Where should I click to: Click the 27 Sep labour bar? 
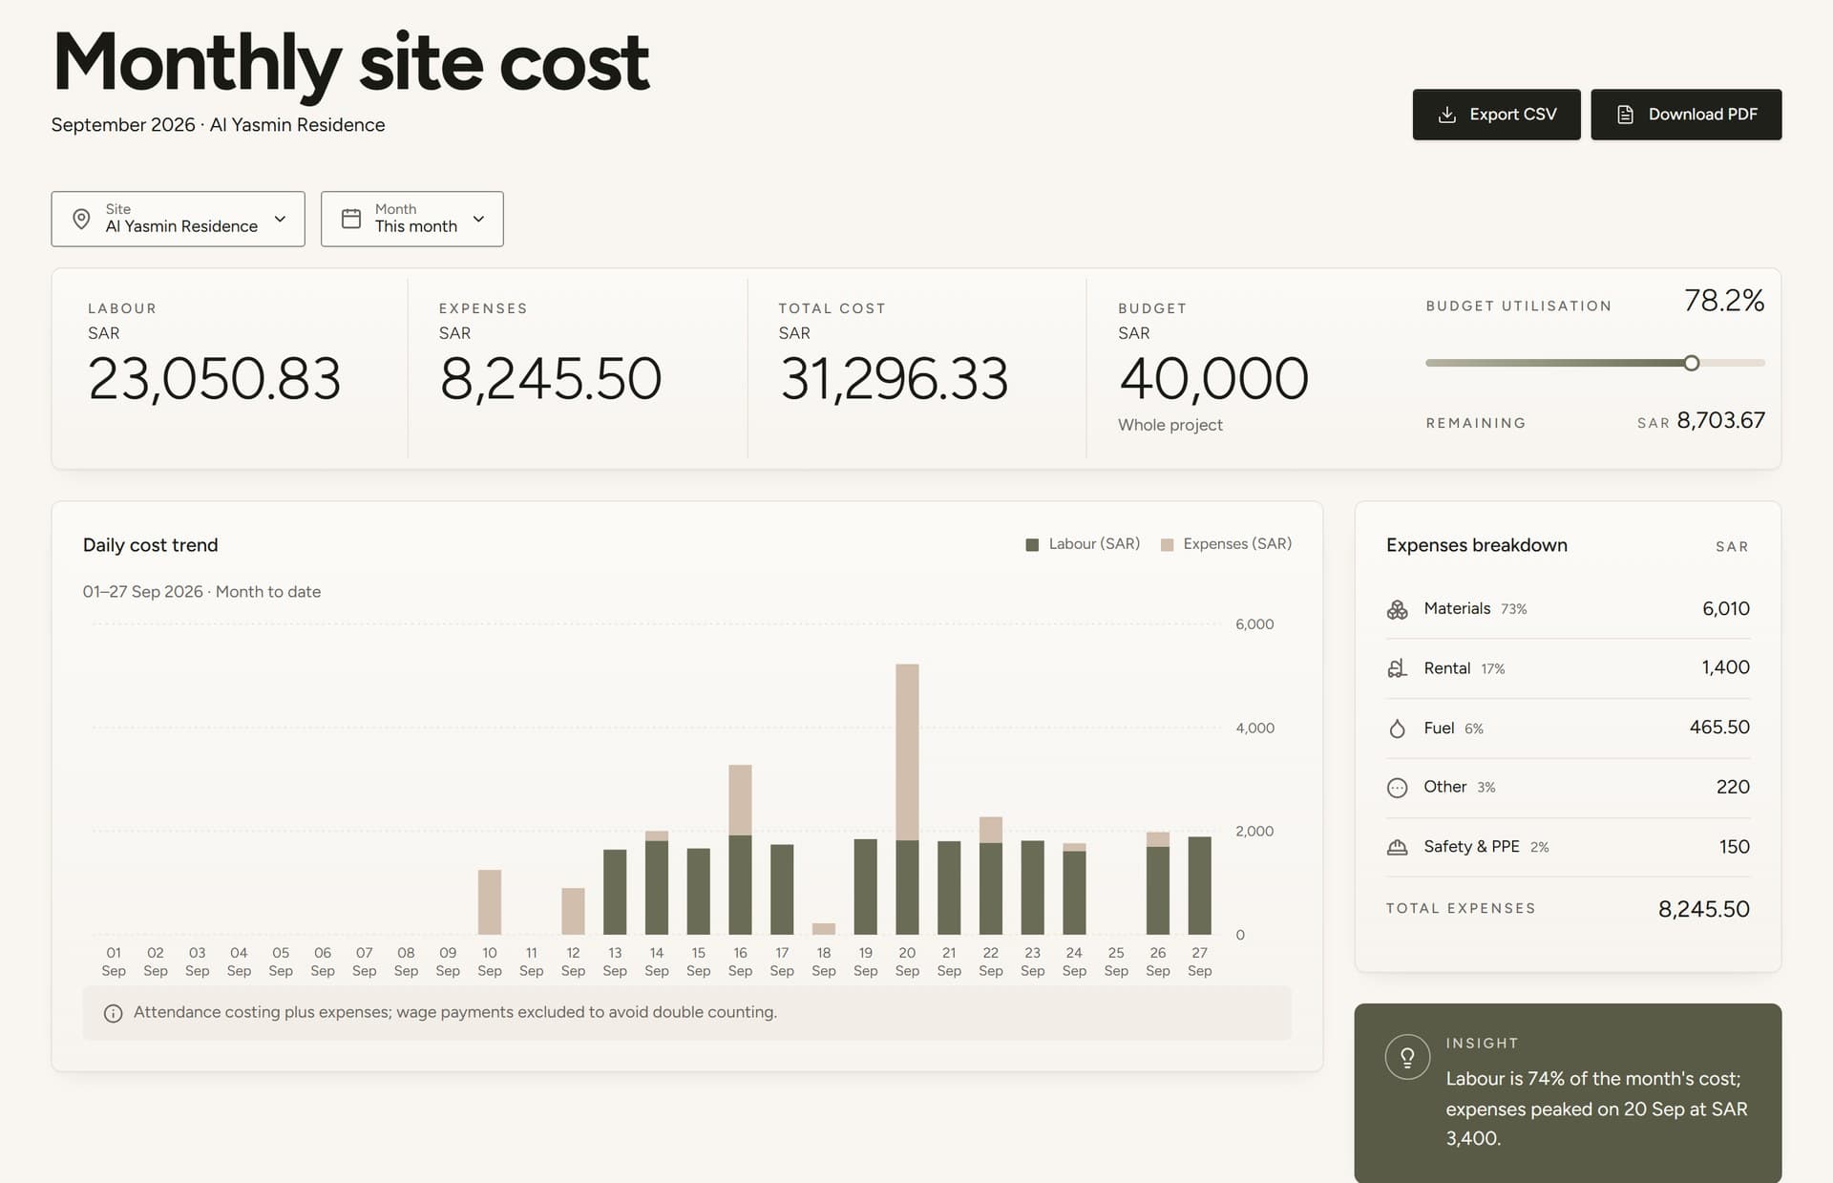tap(1200, 885)
